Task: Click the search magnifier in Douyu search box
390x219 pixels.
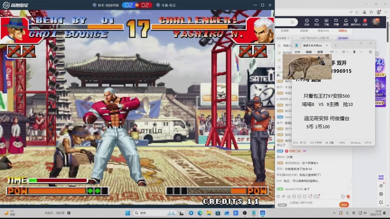Action: pos(292,22)
